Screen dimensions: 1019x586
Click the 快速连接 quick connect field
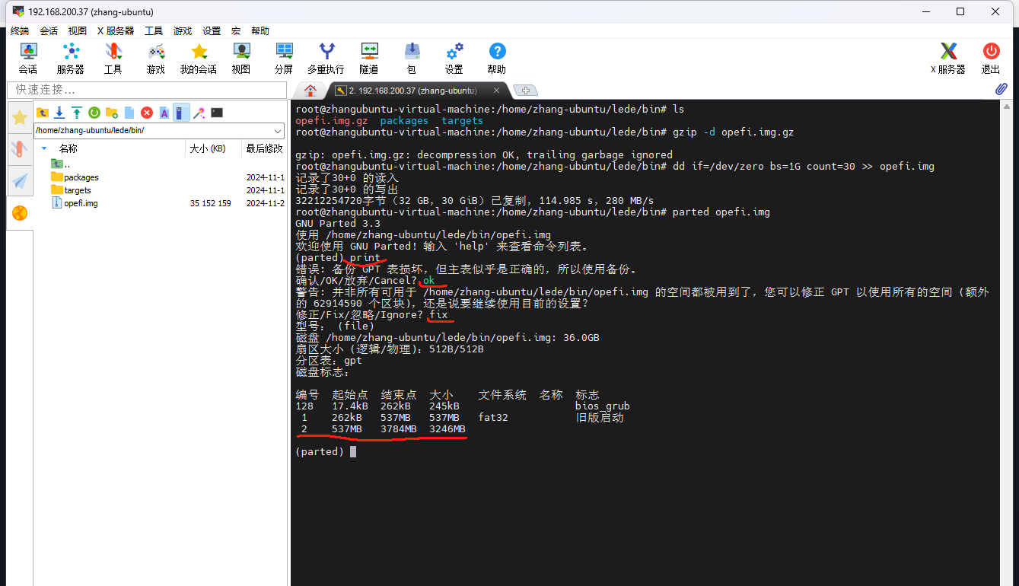tap(147, 90)
